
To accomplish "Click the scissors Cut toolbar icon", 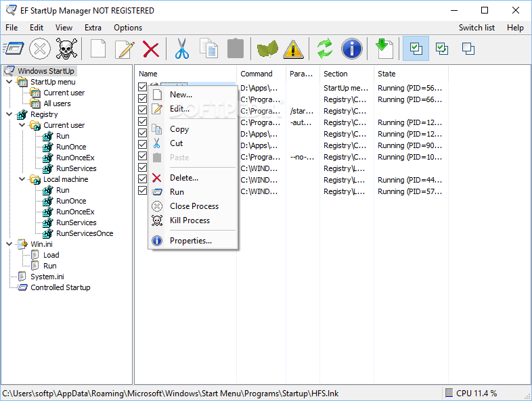I will tap(182, 49).
